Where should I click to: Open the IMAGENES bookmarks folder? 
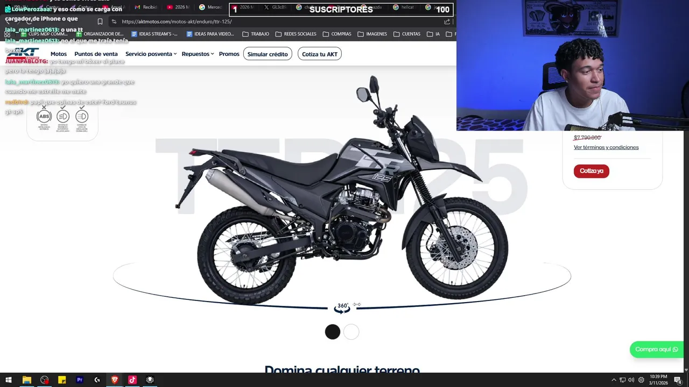(x=372, y=34)
